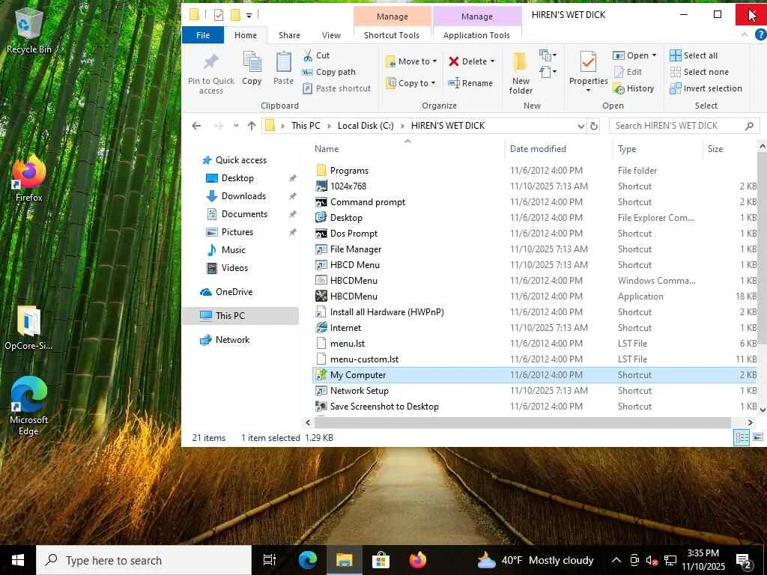Click Local Disk (C:) in breadcrumb
The height and width of the screenshot is (575, 767).
[366, 126]
